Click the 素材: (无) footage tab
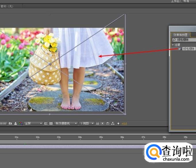Viewport: 196px width, 168px height. (7, 6)
